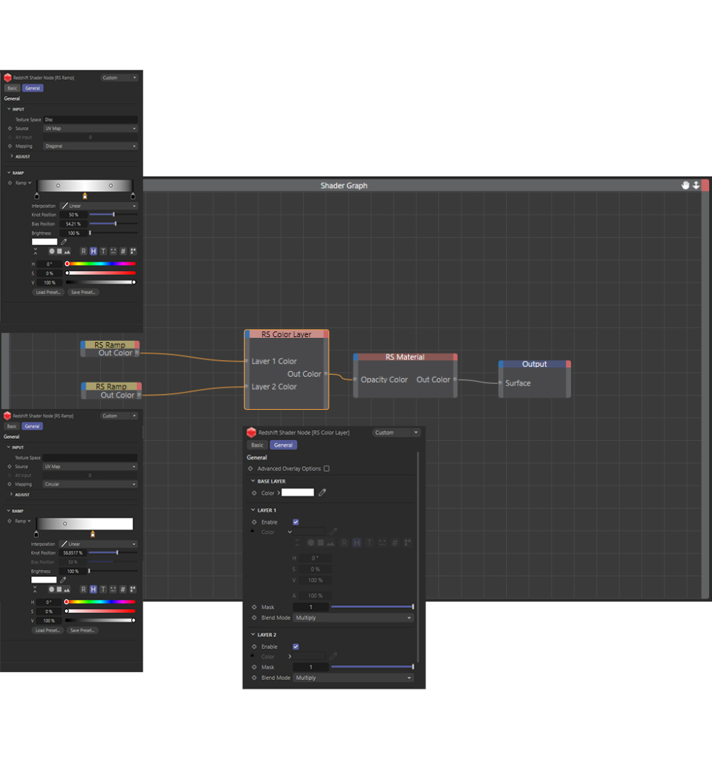The height and width of the screenshot is (778, 712).
Task: Open the Diagonal Mapping dropdown
Action: [x=90, y=146]
